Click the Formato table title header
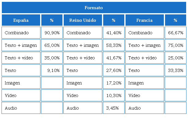 94,8
